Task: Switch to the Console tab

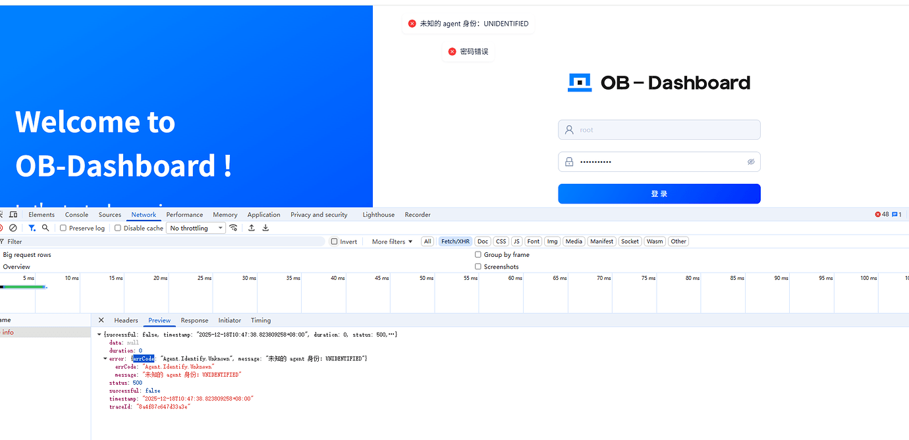Action: click(76, 214)
